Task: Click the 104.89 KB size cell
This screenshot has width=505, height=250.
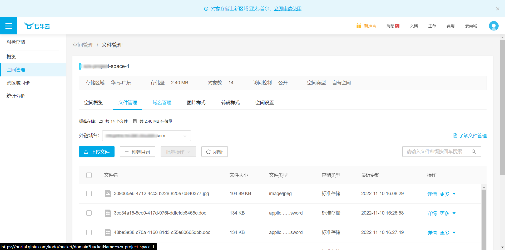Action: [240, 194]
